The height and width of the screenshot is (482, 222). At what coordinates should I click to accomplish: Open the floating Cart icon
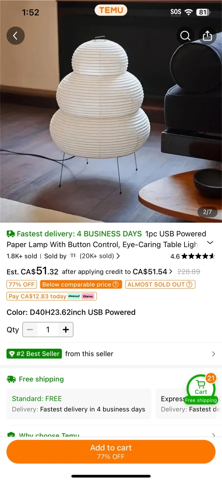coord(201,388)
